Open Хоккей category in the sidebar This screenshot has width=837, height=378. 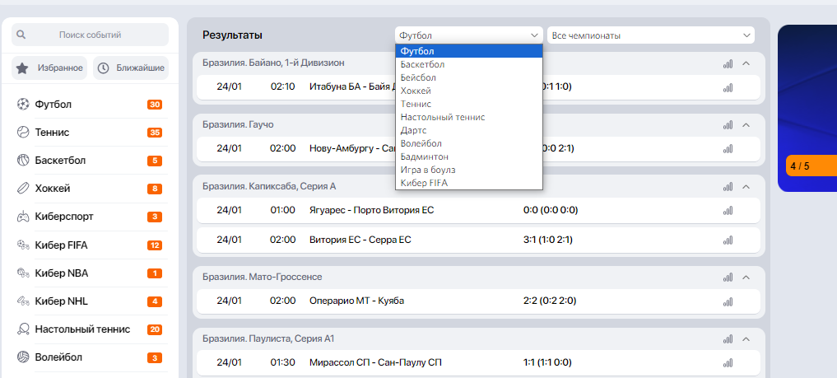(x=90, y=189)
